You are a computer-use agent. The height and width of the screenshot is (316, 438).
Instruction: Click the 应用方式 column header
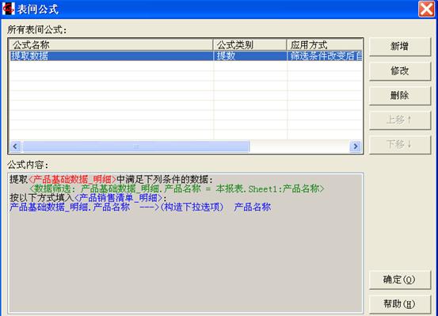point(325,44)
